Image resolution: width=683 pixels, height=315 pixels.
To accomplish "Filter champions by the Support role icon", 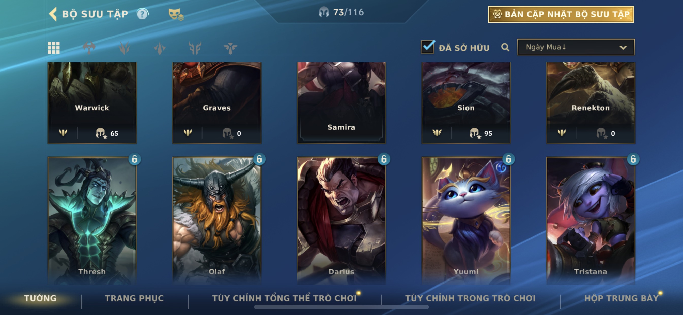I will pyautogui.click(x=230, y=48).
